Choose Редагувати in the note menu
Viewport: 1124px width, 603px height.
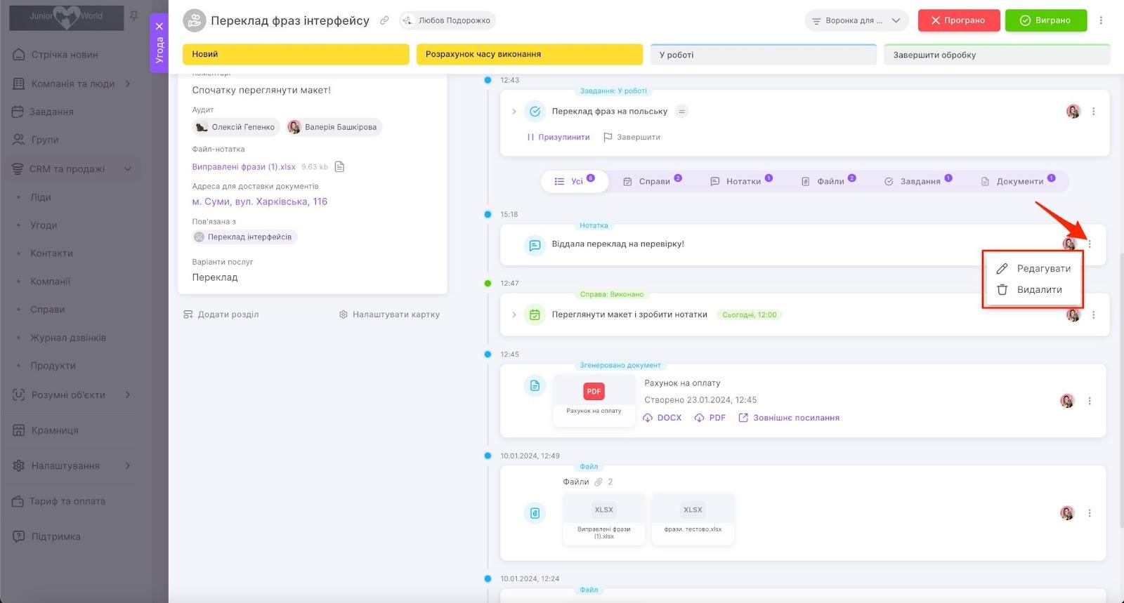pyautogui.click(x=1033, y=269)
